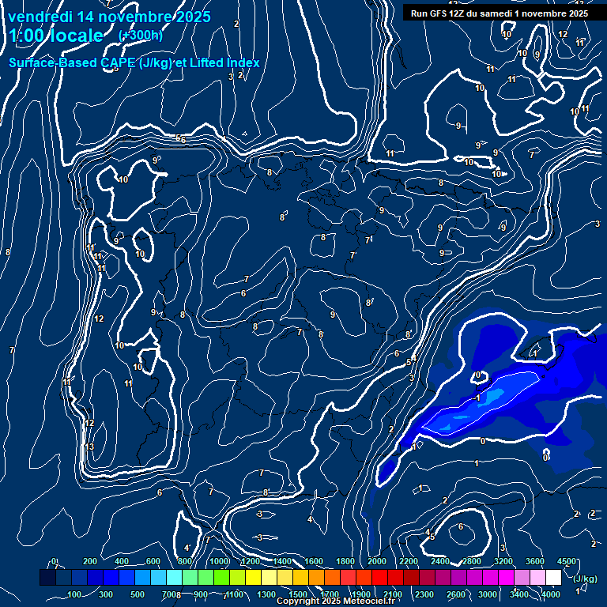Select the '100' label under the legend
Viewport: 607px width, 607px height.
[74, 594]
